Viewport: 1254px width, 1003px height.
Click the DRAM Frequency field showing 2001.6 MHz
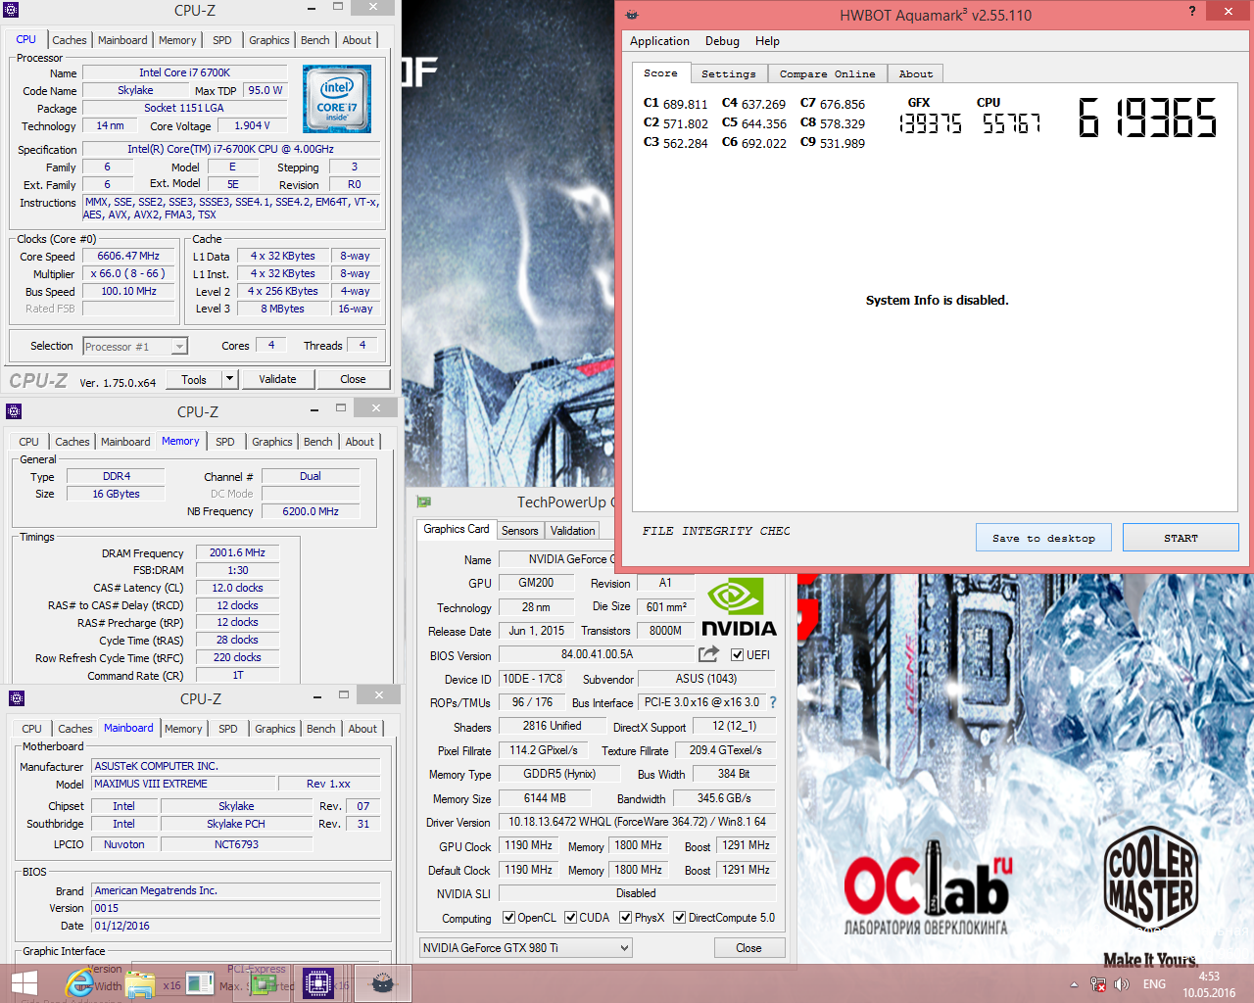(237, 553)
